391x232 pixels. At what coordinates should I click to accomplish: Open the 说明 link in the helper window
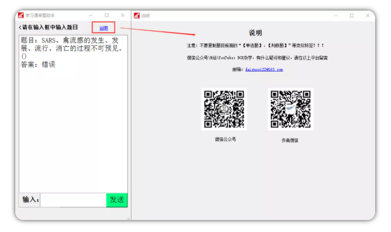point(104,28)
